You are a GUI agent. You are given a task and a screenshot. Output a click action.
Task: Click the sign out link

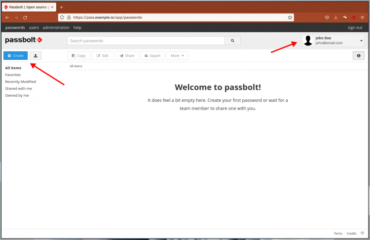point(355,28)
